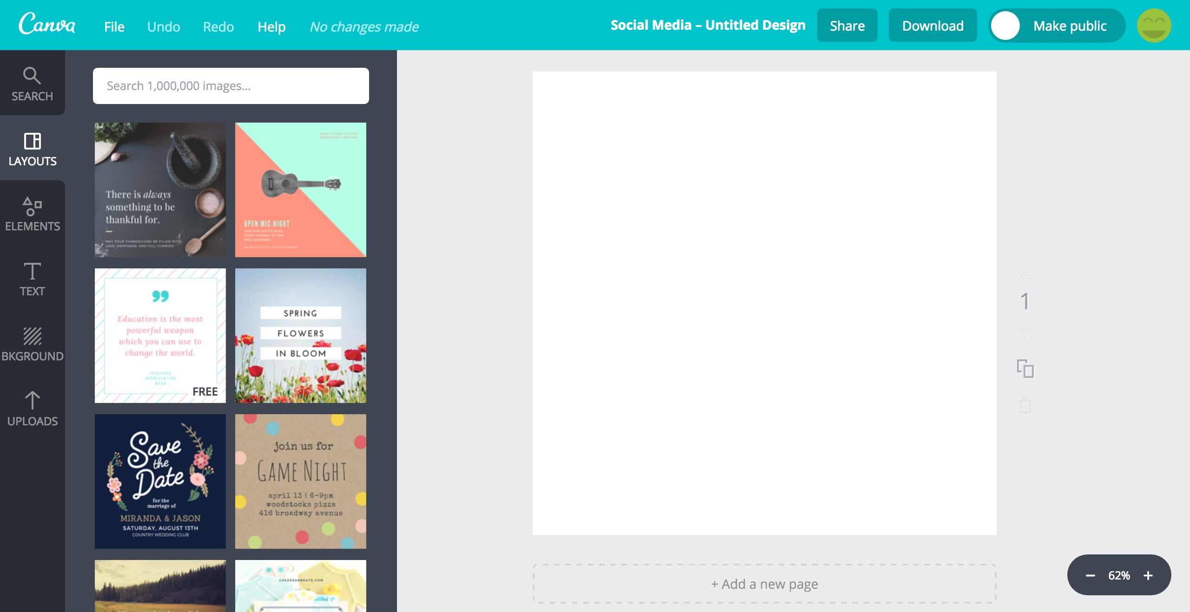Zoom in with the plus button
The width and height of the screenshot is (1190, 612).
coord(1148,576)
